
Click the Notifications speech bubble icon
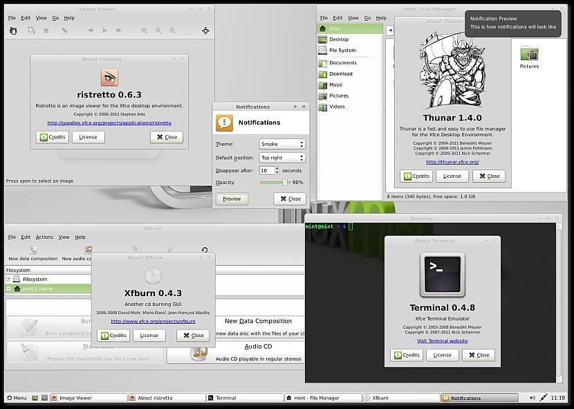coord(224,122)
